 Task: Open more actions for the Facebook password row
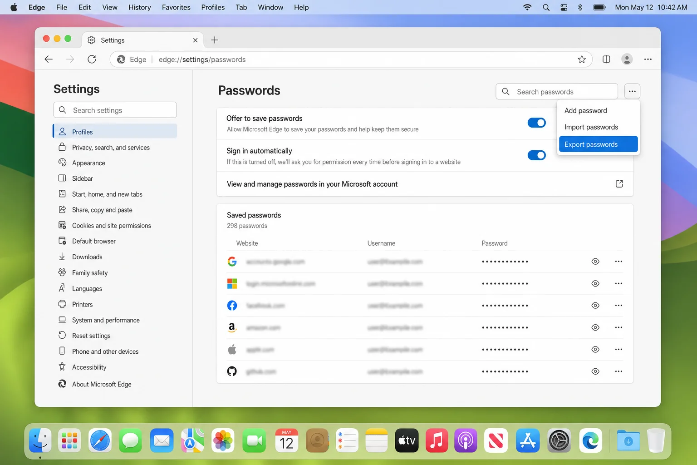618,306
